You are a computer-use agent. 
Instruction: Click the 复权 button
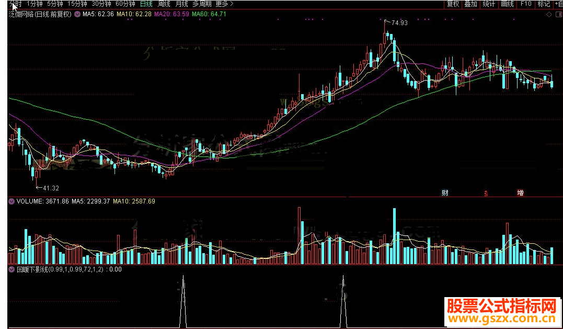pyautogui.click(x=453, y=4)
